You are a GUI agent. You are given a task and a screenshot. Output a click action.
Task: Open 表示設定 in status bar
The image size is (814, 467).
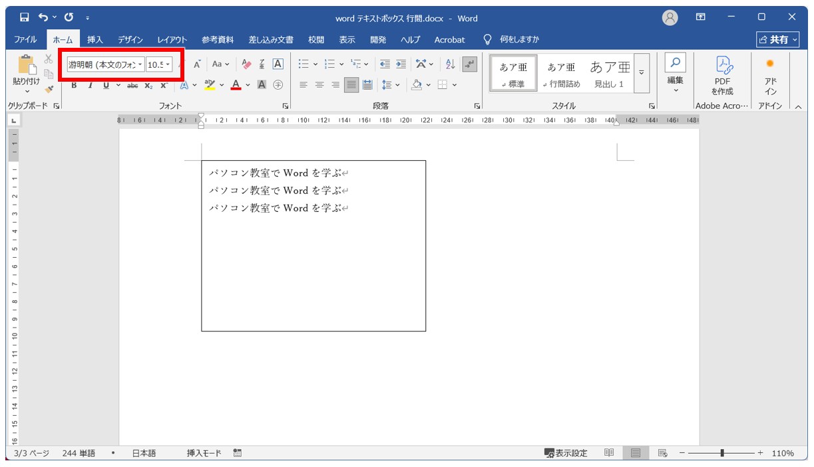(x=566, y=453)
